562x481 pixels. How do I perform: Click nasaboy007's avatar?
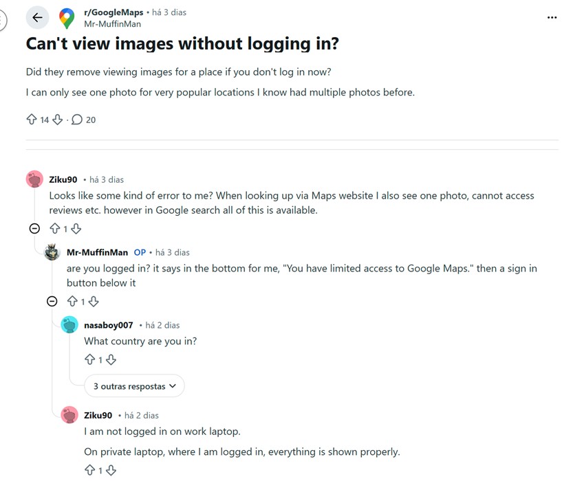[69, 325]
